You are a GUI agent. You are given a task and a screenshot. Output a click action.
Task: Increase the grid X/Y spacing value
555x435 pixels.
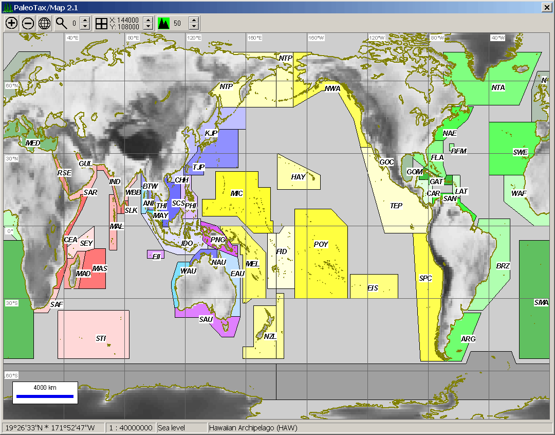[x=148, y=20]
